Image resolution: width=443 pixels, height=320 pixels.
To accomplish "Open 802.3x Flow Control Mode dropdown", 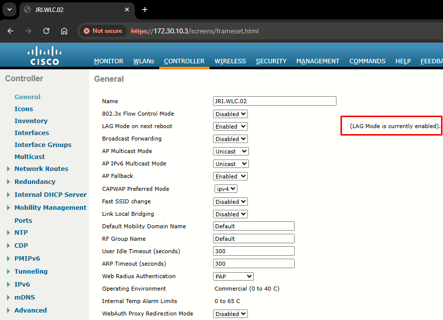I will pos(230,114).
